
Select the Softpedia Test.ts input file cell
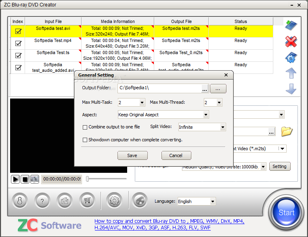(x=53, y=55)
